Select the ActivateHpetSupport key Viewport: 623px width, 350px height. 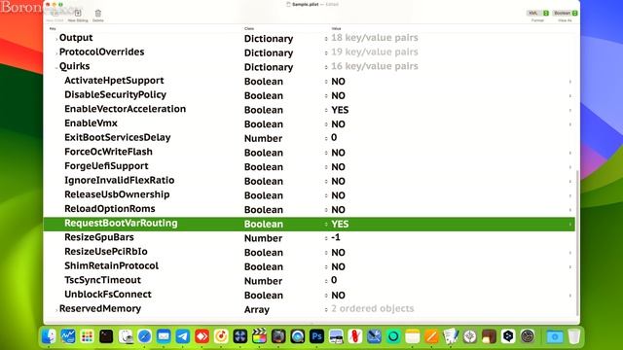114,81
